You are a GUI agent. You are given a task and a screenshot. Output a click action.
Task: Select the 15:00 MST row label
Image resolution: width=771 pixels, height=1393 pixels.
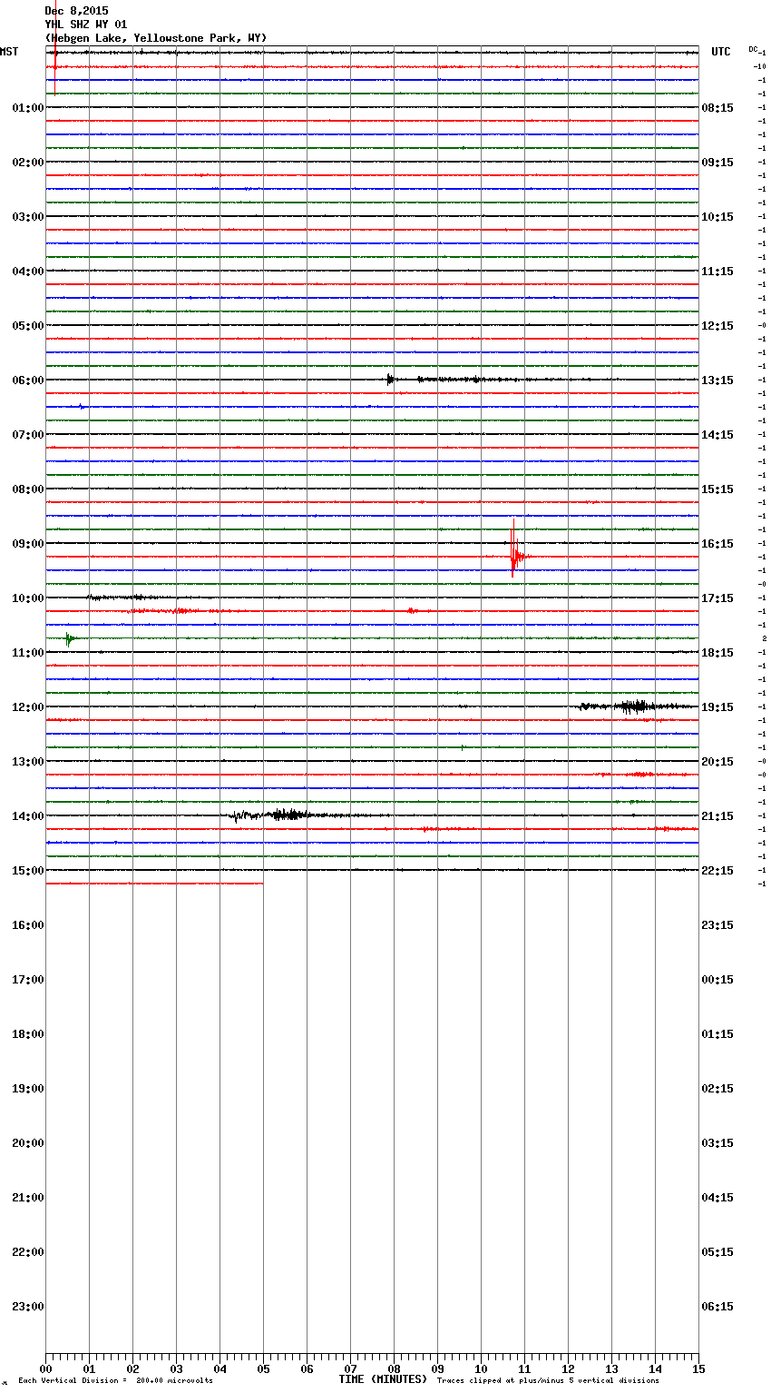[28, 871]
